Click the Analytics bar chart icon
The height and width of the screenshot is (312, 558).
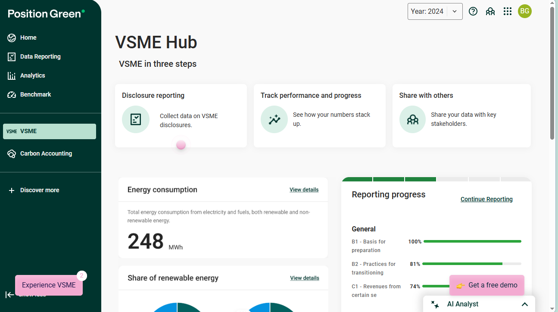point(12,76)
